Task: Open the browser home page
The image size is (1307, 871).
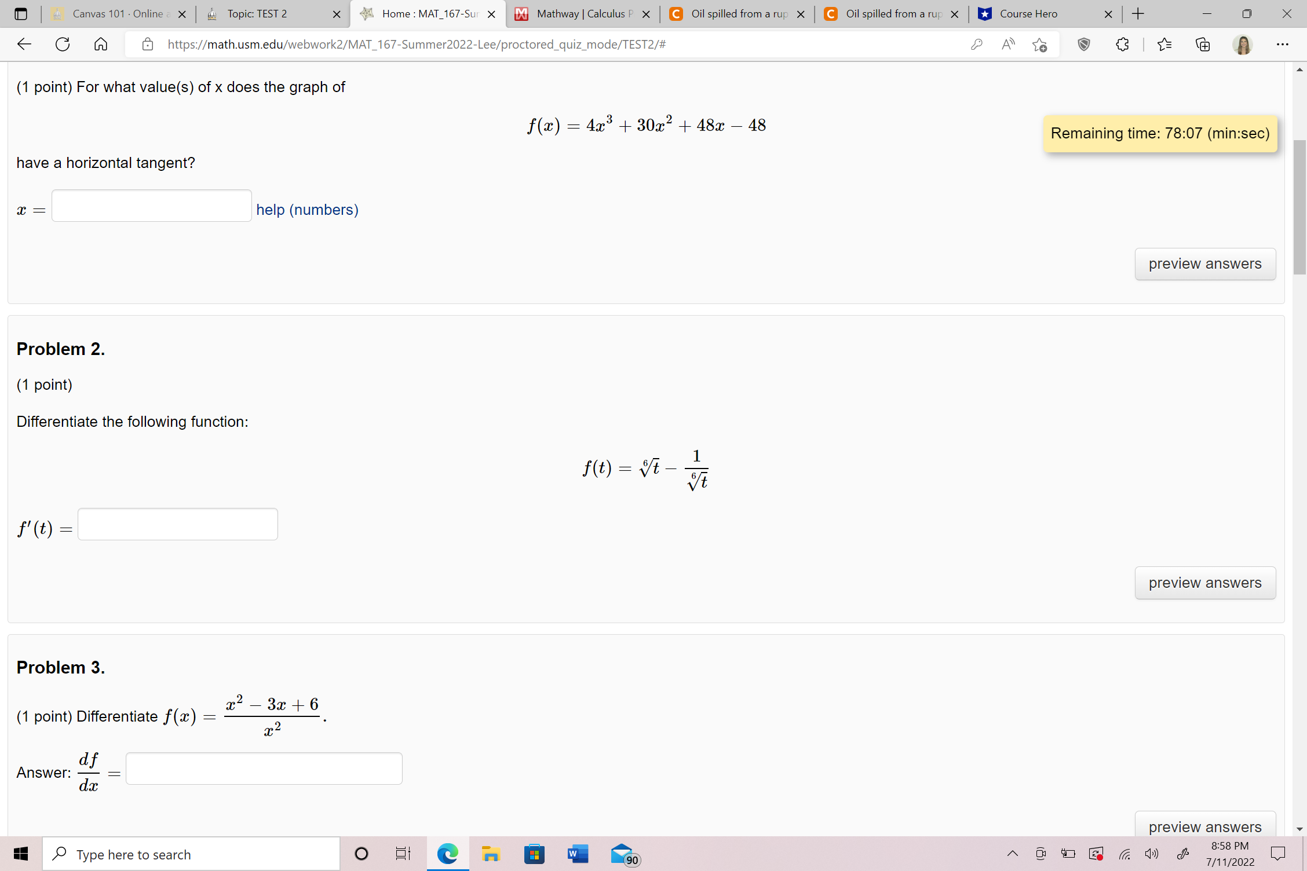Action: pos(100,44)
